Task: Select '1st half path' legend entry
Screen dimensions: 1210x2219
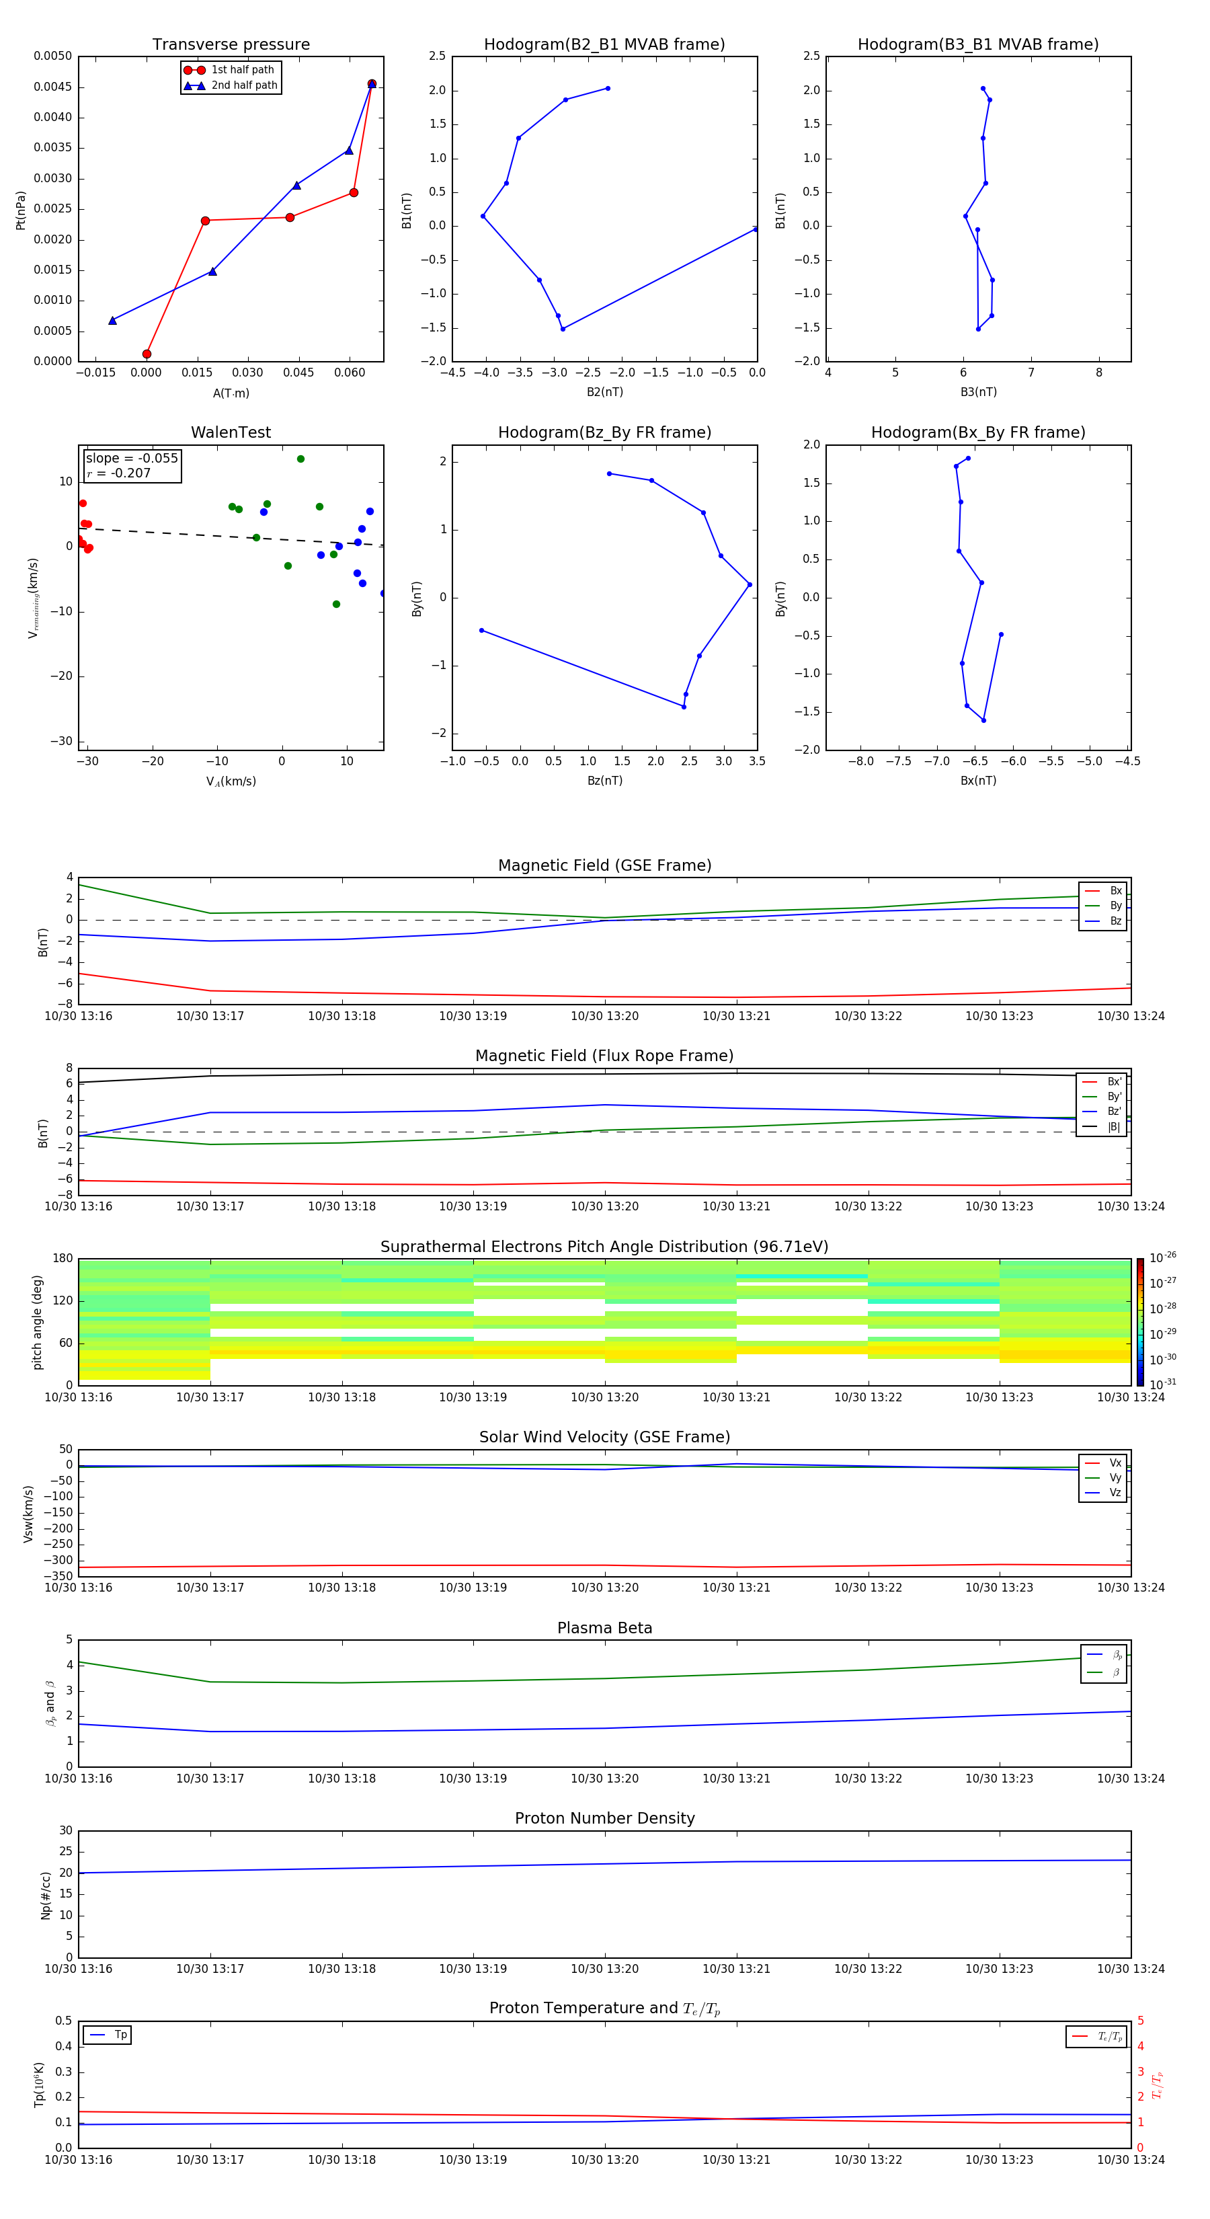Action: pos(230,70)
